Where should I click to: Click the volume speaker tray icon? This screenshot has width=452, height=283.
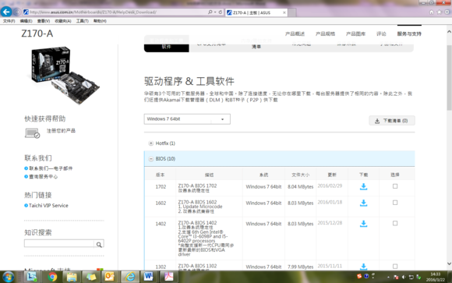pos(404,278)
